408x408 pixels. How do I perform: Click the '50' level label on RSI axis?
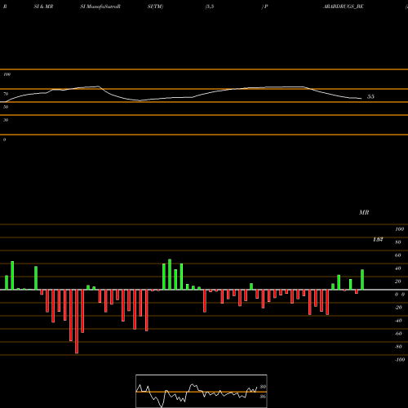[x=6, y=107]
